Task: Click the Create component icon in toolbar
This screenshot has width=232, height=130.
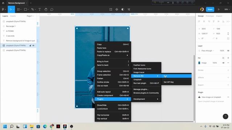Action: coord(117,9)
